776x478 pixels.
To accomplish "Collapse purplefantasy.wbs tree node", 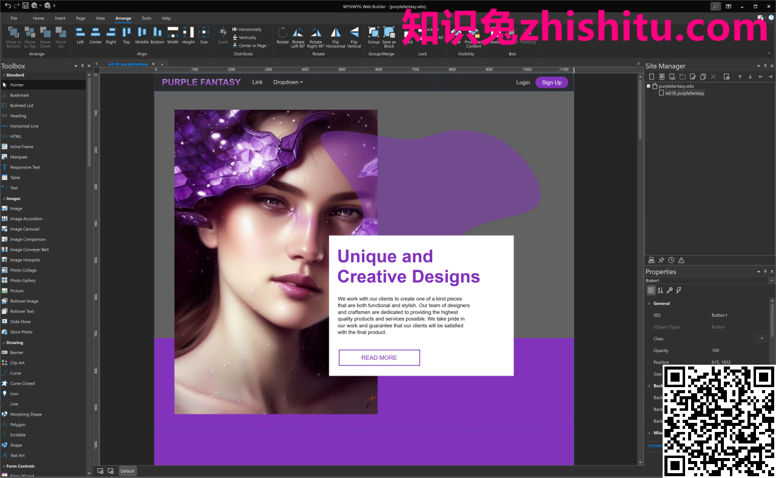I will (648, 86).
